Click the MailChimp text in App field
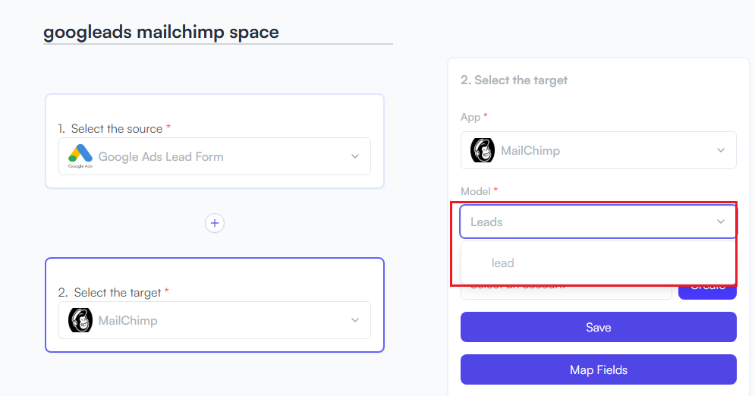 [x=530, y=151]
